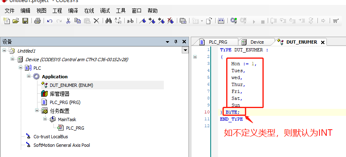This screenshot has width=346, height=157.
Task: Toggle a bookmark with the first flag icon
Action: click(x=143, y=21)
